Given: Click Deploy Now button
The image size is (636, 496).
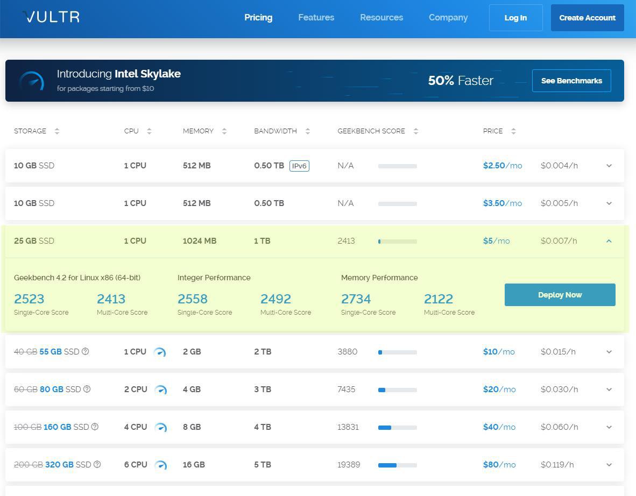Looking at the screenshot, I should pos(560,295).
